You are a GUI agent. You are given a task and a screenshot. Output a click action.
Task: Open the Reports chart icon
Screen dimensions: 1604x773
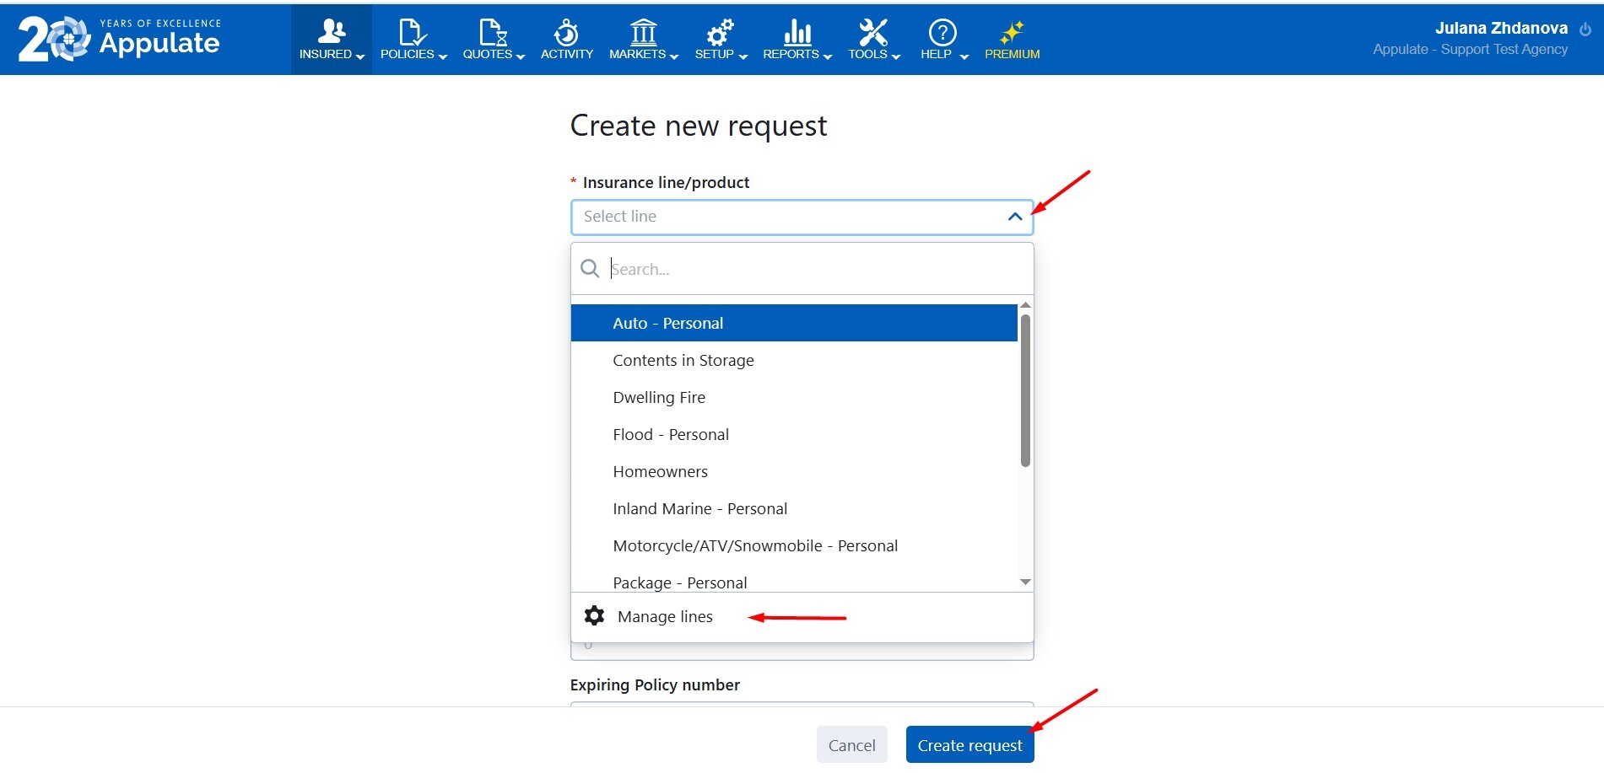tap(797, 33)
